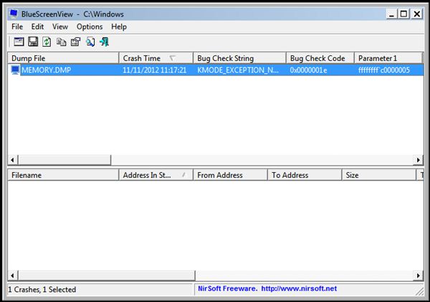Sort by Parameter 1 column header

coord(388,58)
